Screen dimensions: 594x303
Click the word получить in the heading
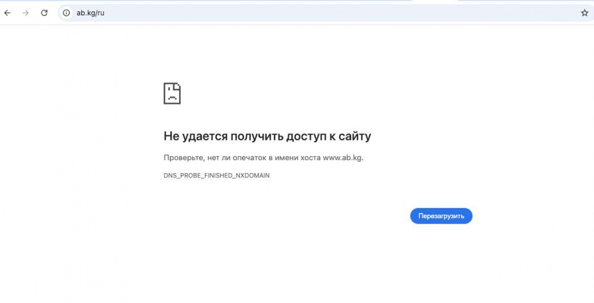[257, 136]
